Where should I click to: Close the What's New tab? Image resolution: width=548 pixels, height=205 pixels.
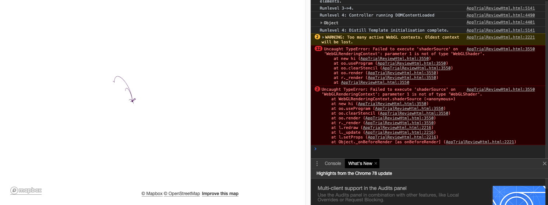point(376,163)
